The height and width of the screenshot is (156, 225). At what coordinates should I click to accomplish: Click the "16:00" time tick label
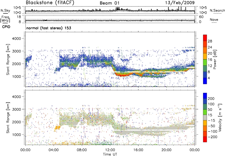(138, 150)
